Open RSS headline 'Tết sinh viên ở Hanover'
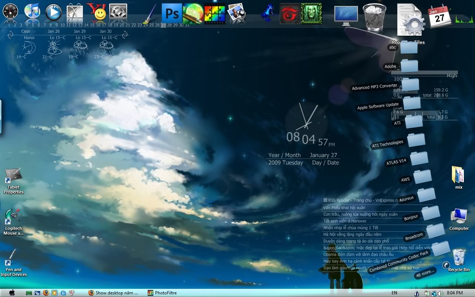 345,221
